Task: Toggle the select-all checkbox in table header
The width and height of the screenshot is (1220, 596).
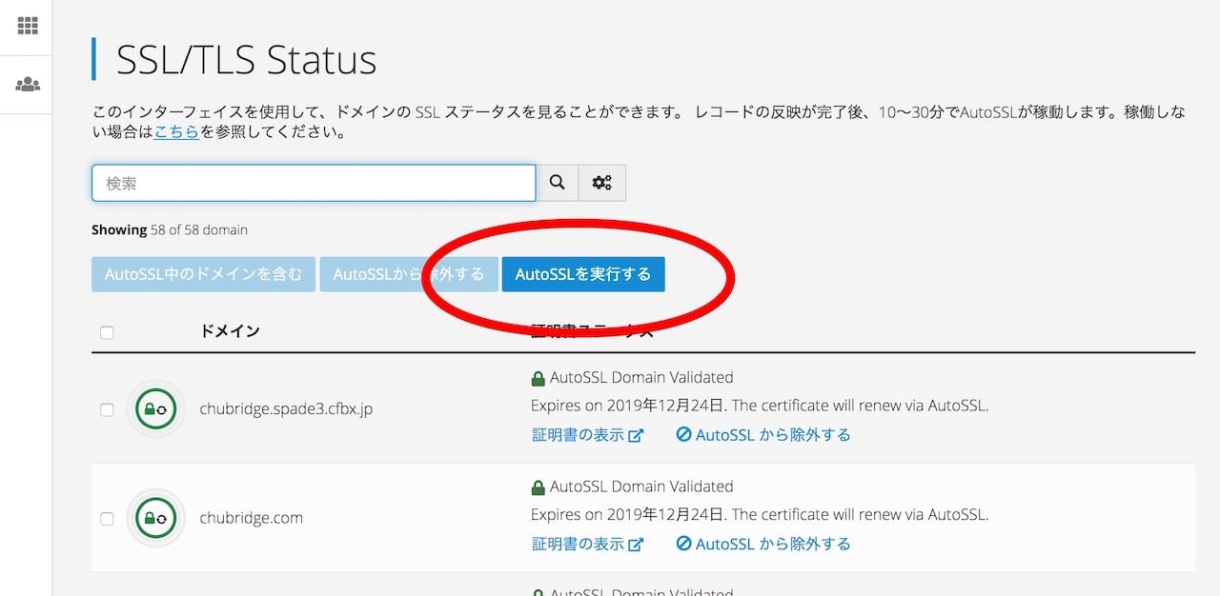Action: point(107,332)
